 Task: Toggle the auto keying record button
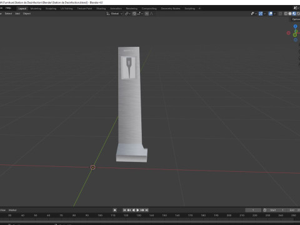click(x=115, y=210)
